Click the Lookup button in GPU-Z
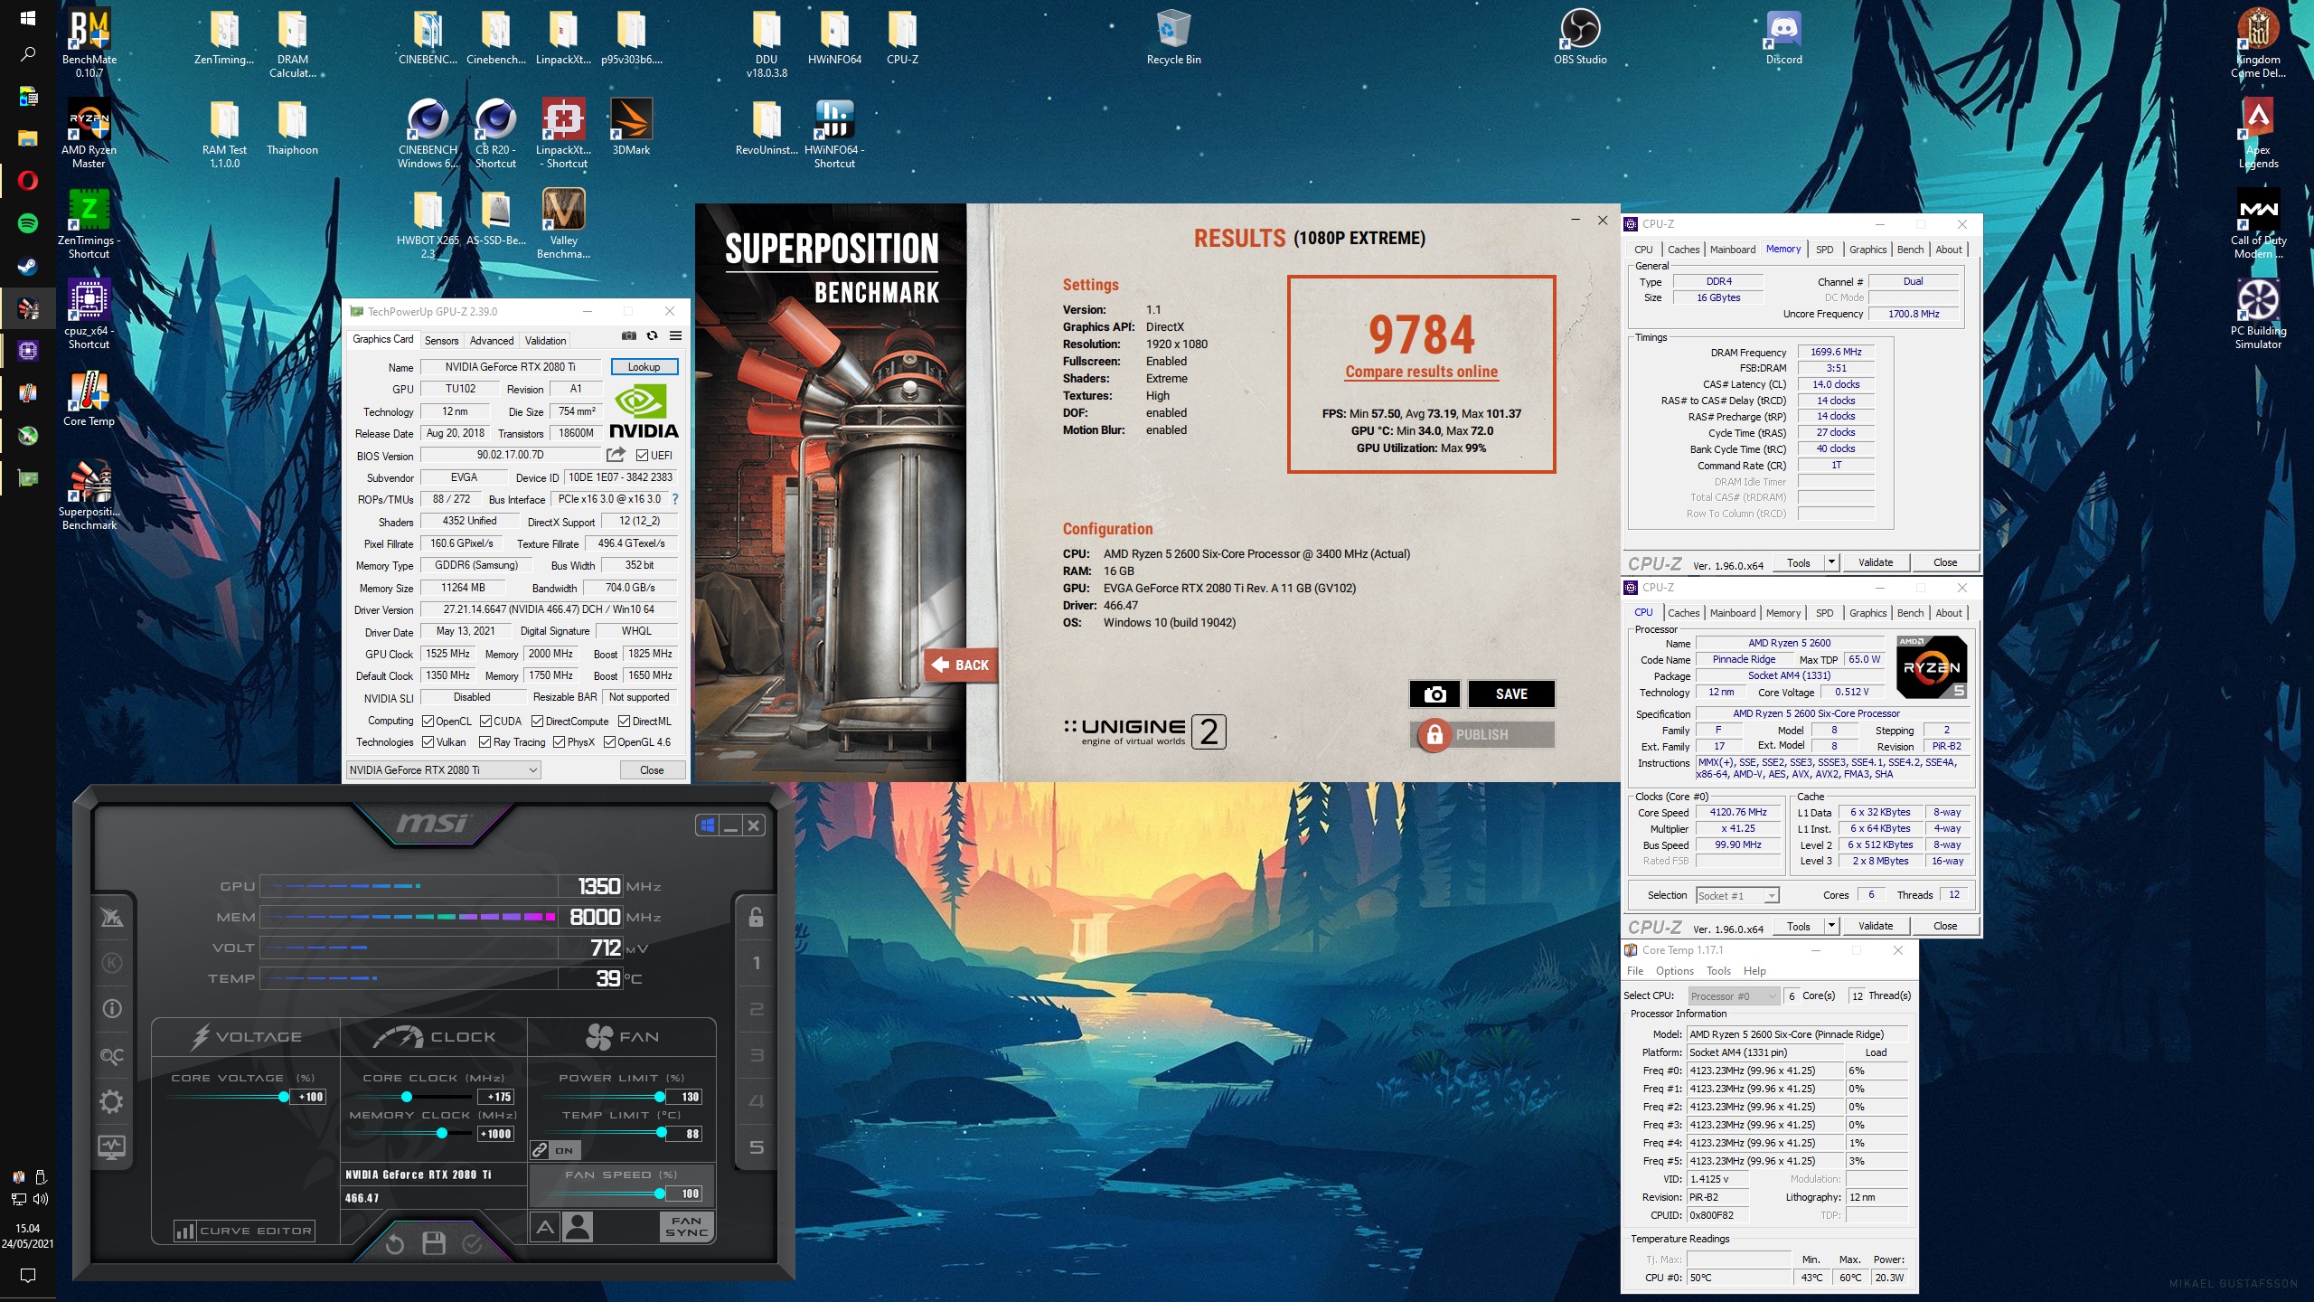Viewport: 2314px width, 1302px height. pyautogui.click(x=644, y=366)
